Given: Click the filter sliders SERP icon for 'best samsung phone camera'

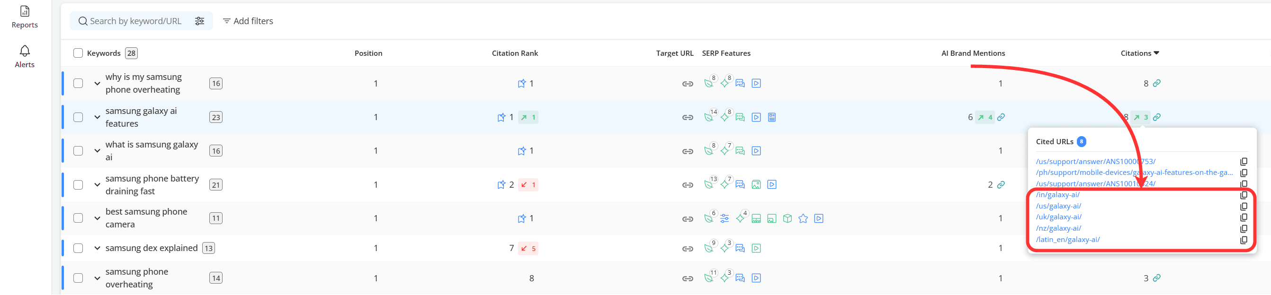Looking at the screenshot, I should coord(725,218).
